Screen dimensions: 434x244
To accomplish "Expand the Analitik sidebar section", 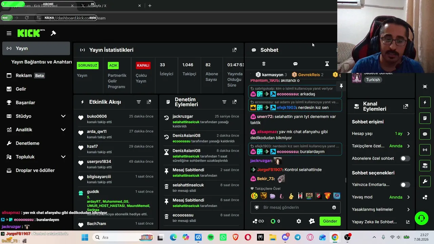I will [63, 130].
